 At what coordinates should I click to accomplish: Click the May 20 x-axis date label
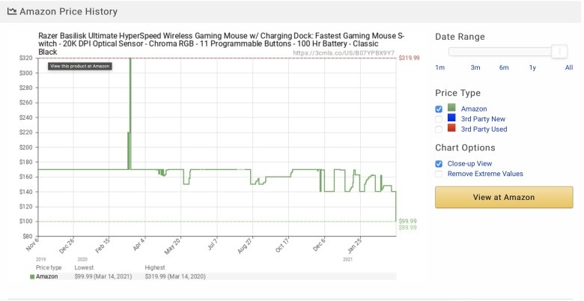pos(171,246)
